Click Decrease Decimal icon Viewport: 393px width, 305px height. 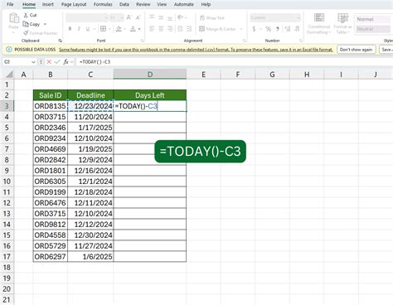click(x=297, y=29)
